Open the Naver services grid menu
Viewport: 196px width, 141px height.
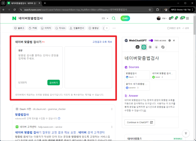pyautogui.click(x=187, y=19)
